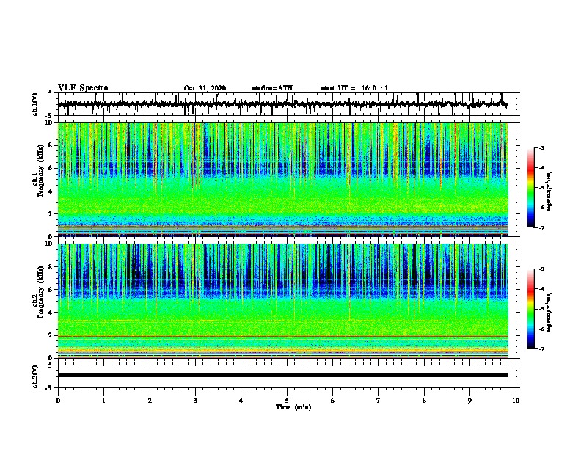
Task: Click the thick black ch.3 trace bar
Action: click(283, 376)
